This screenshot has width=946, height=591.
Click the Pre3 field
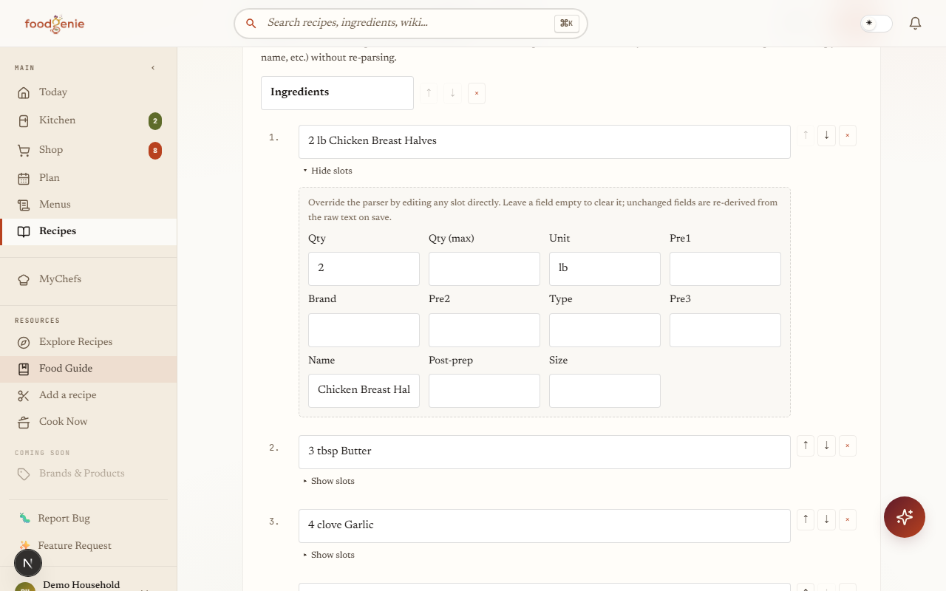click(x=725, y=330)
